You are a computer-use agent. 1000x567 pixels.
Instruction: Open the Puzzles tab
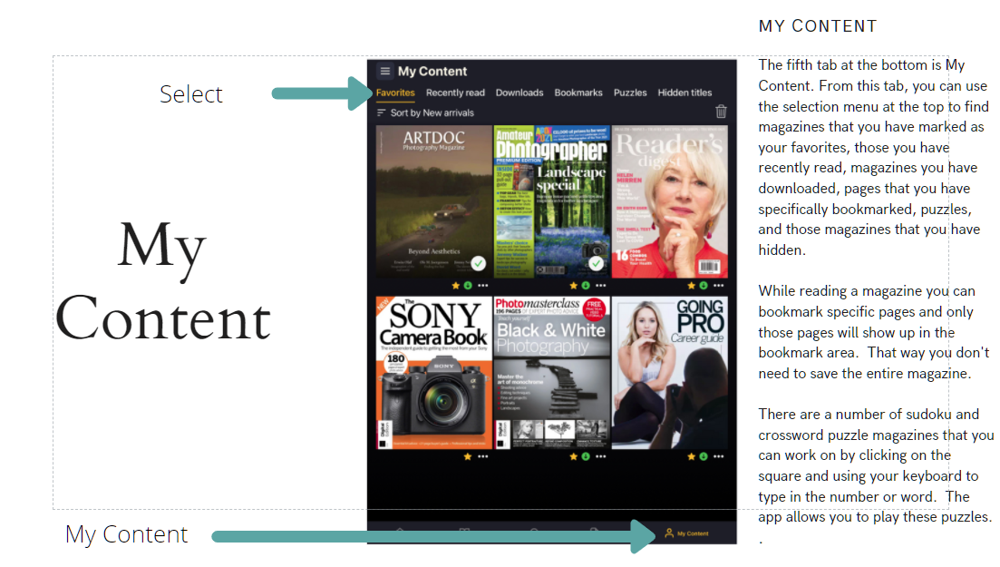coord(630,93)
